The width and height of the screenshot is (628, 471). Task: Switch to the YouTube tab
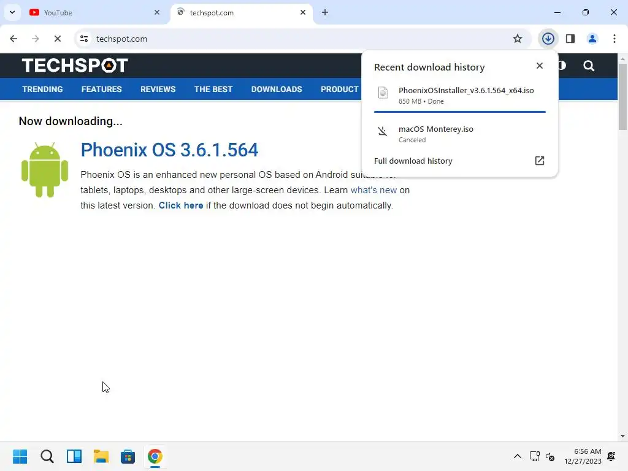(94, 12)
